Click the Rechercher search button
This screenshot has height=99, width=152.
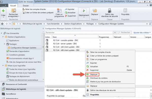(124, 33)
